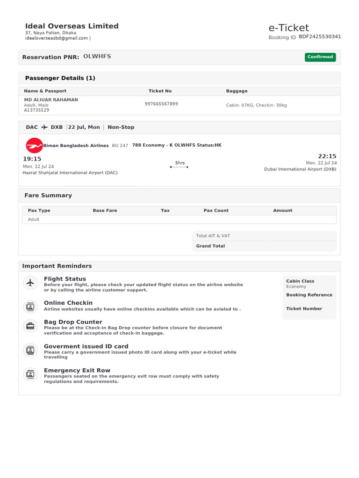The image size is (359, 478).
Task: Click the Online Checkin icon
Action: click(x=30, y=306)
